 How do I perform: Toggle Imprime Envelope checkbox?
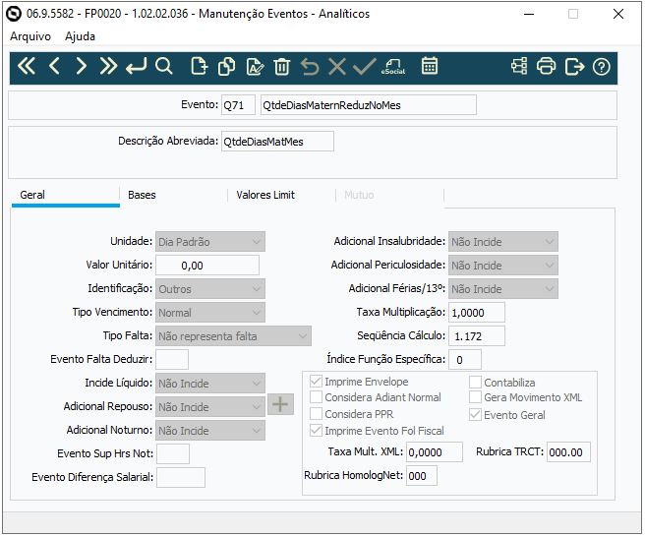[x=316, y=382]
